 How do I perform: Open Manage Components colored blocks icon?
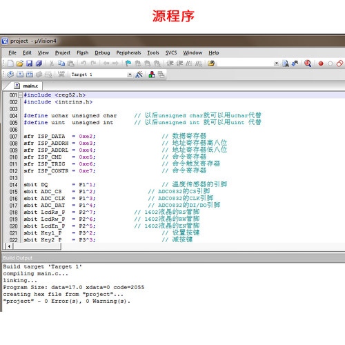coord(152,75)
